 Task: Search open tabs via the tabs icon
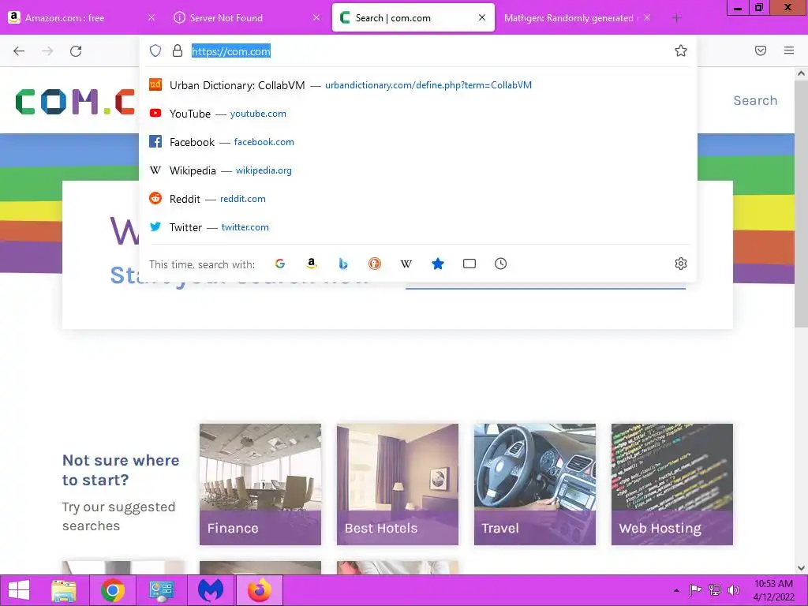tap(469, 264)
